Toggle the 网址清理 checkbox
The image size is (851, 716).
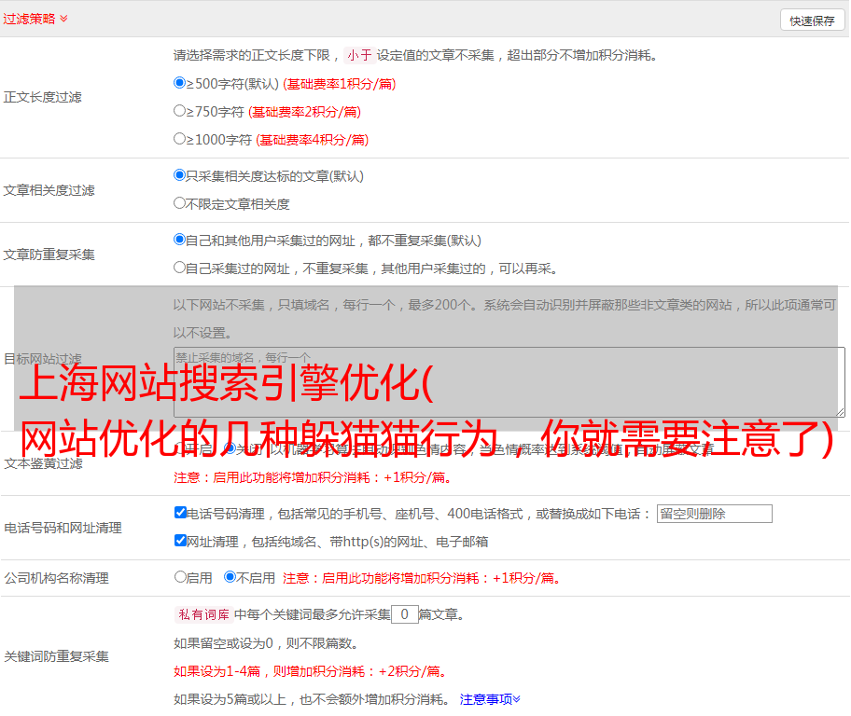pos(181,541)
